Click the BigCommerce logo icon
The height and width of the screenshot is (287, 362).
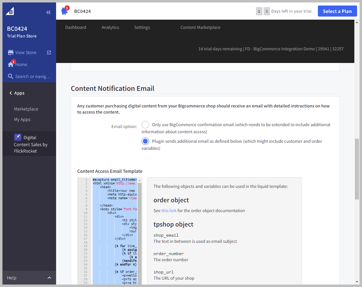(x=10, y=11)
